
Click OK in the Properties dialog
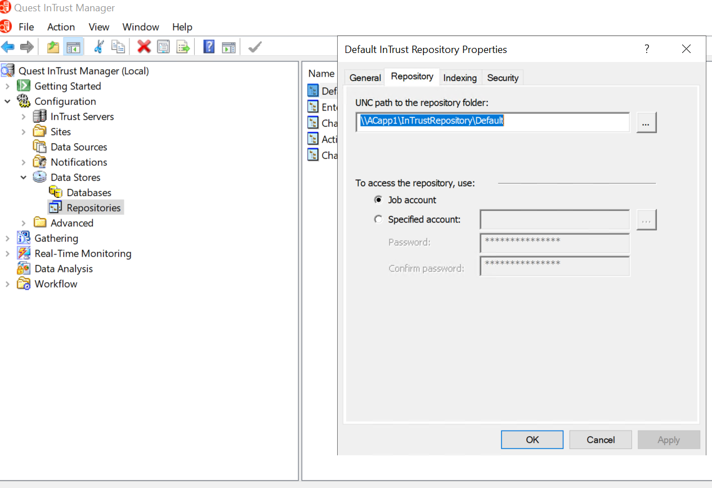[532, 440]
